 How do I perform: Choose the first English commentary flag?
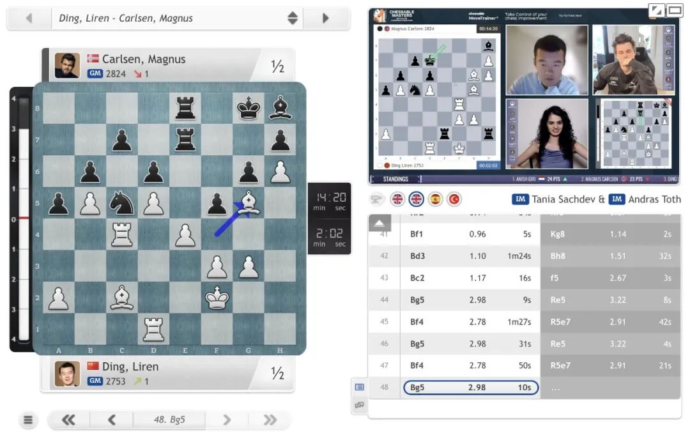click(397, 199)
